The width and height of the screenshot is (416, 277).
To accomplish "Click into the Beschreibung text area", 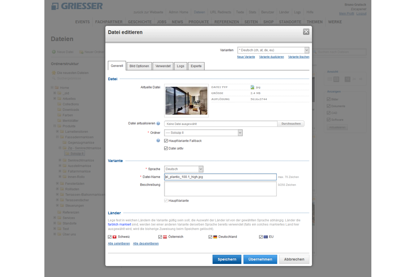I will click(220, 189).
